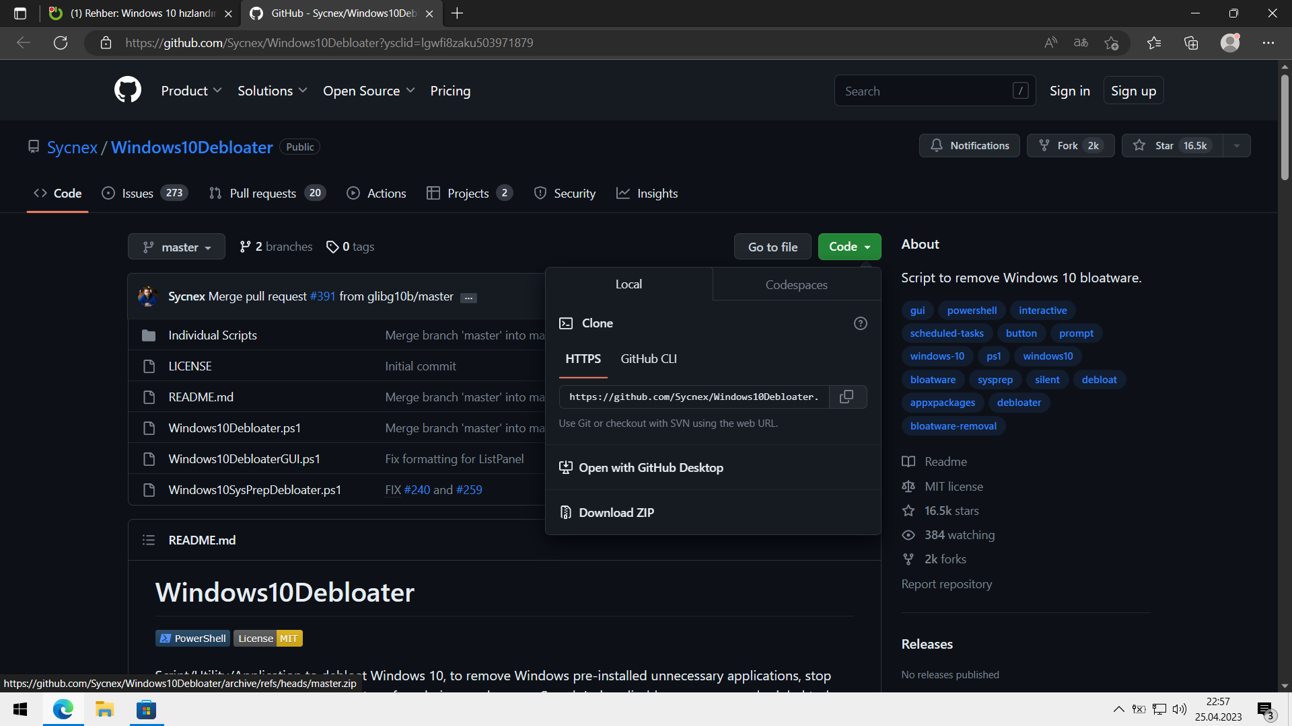Expand the commit message ellipsis button

click(x=468, y=298)
